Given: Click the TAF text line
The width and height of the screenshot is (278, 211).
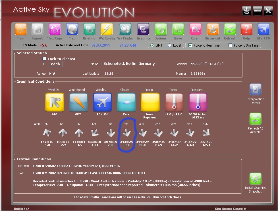Looking at the screenshot, I should pos(89,173).
